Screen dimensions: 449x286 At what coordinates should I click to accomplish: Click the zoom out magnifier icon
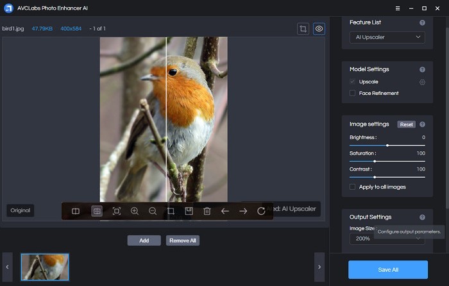tap(153, 211)
